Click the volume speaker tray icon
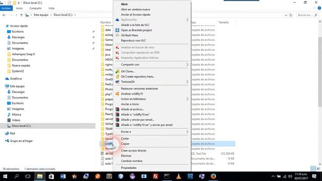Image resolution: width=322 pixels, height=181 pixels. pyautogui.click(x=290, y=176)
